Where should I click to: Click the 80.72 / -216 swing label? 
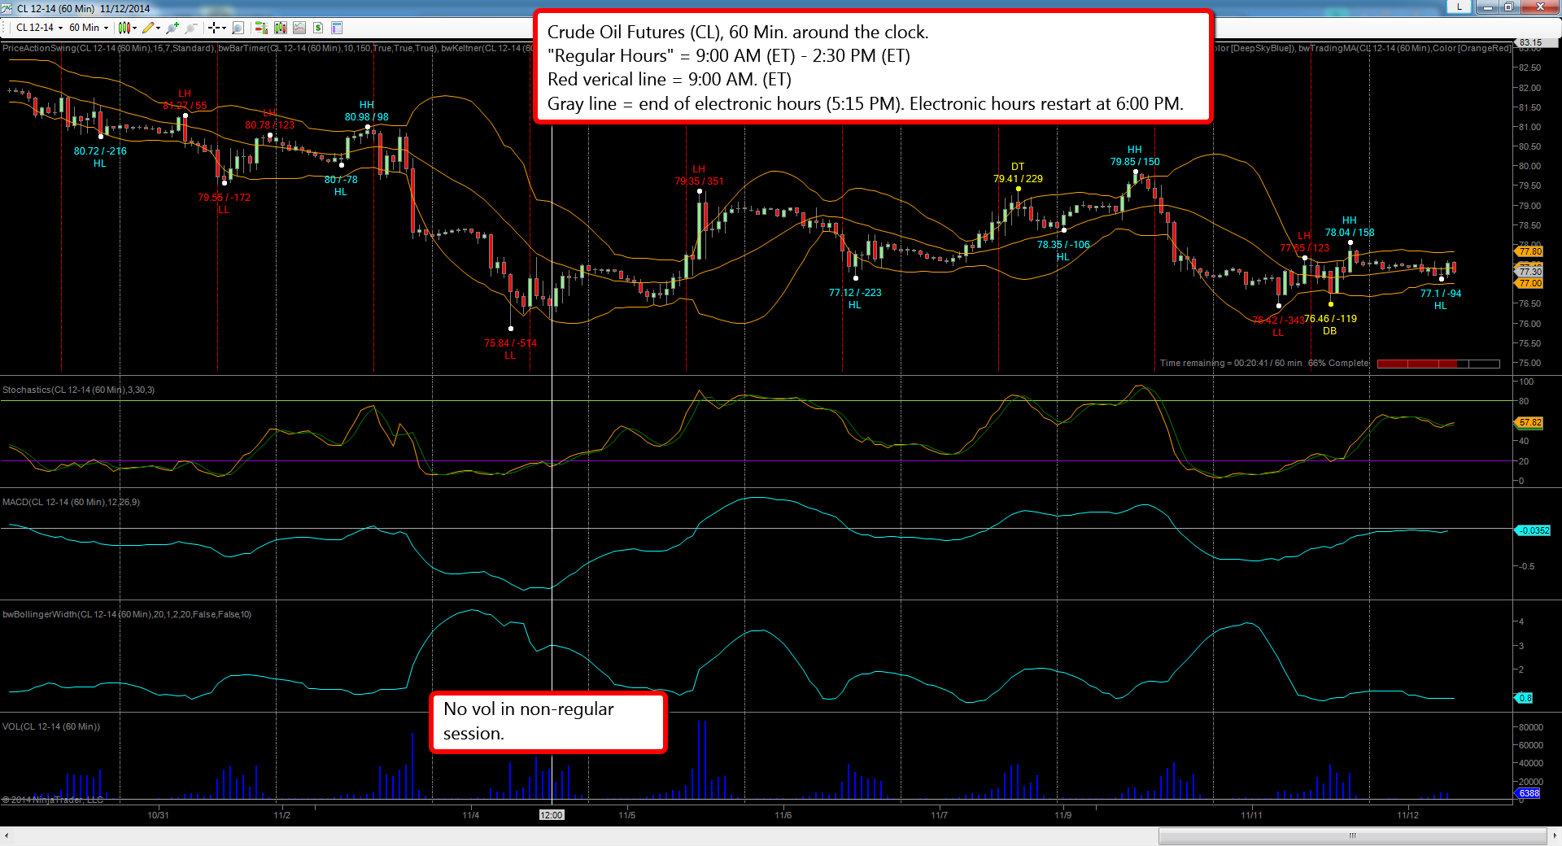click(100, 151)
